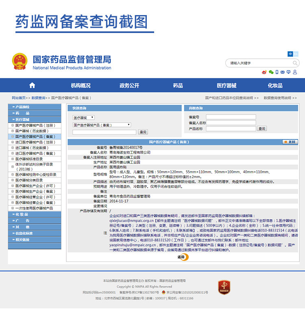
Task: Select 进口医疗器械产品（注册）in sidebar
Action: pyautogui.click(x=35, y=142)
